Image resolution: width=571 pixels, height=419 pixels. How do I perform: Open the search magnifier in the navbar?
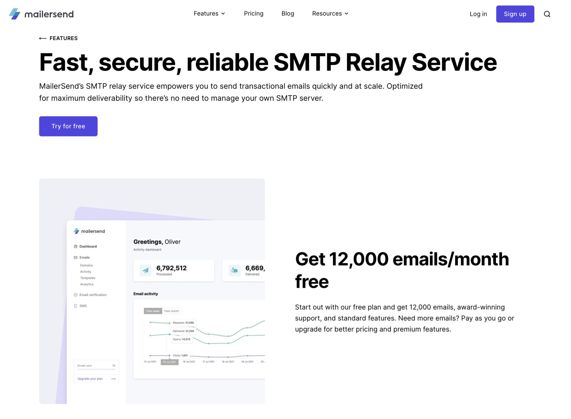pos(547,14)
